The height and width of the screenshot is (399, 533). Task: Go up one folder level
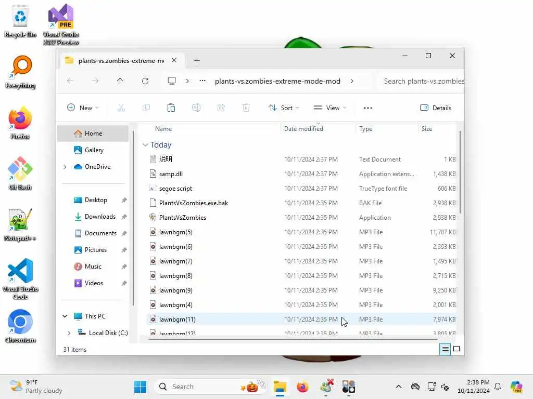coord(120,81)
